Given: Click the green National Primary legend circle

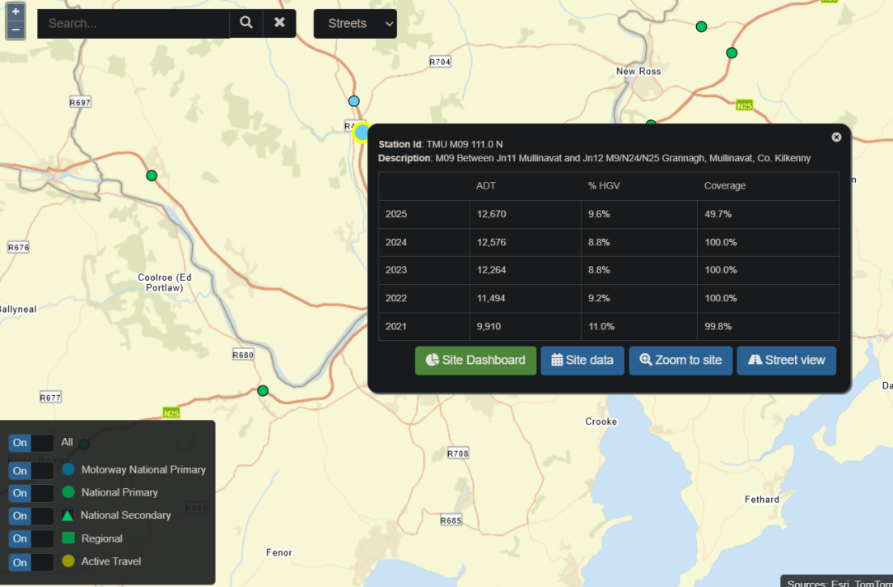Looking at the screenshot, I should point(68,492).
